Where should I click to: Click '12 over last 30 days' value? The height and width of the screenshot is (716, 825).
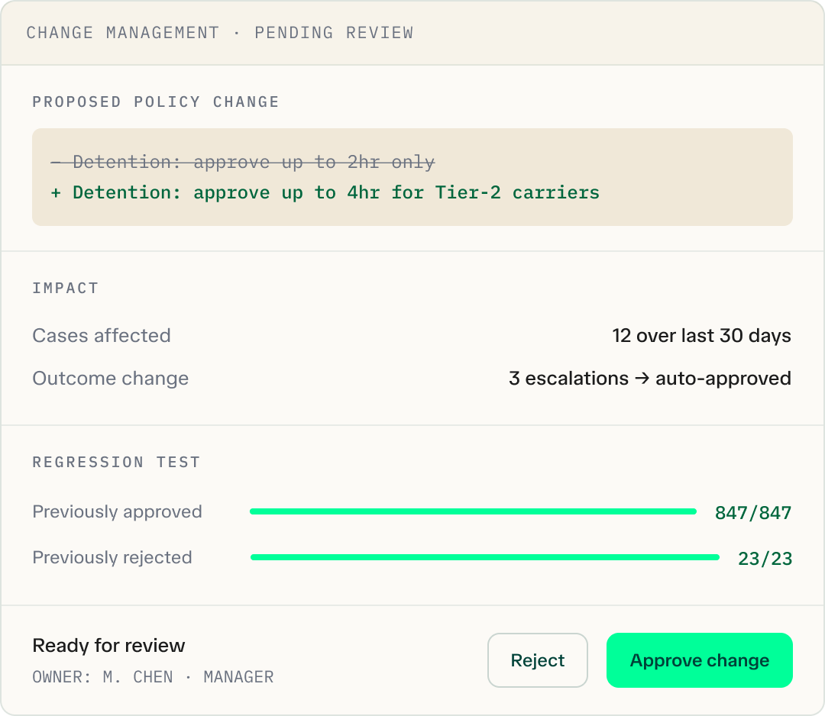[701, 336]
